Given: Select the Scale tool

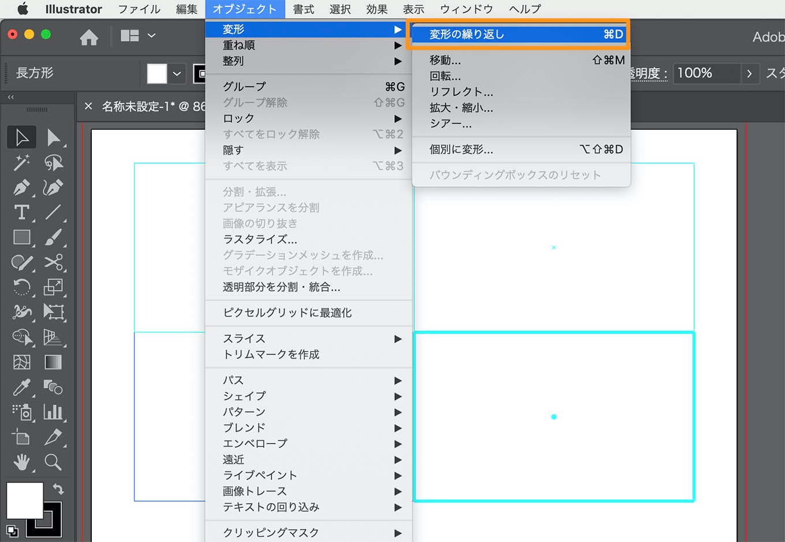Looking at the screenshot, I should click(x=54, y=287).
